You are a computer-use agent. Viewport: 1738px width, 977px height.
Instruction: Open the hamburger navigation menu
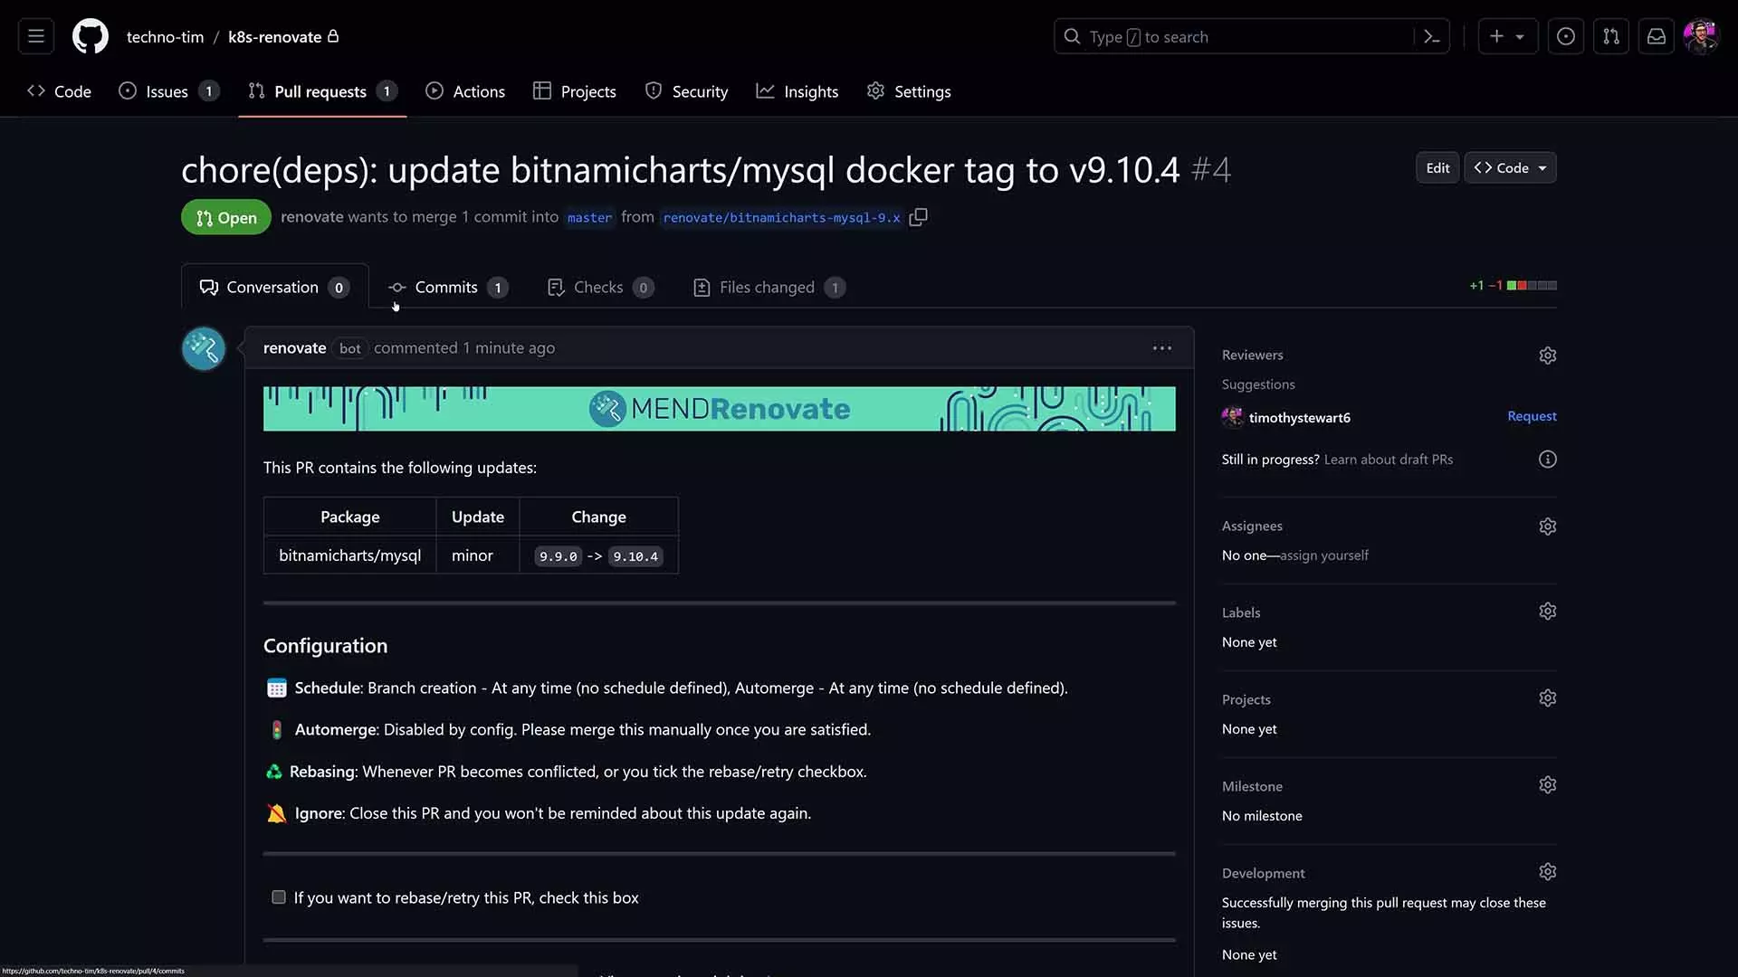point(36,36)
